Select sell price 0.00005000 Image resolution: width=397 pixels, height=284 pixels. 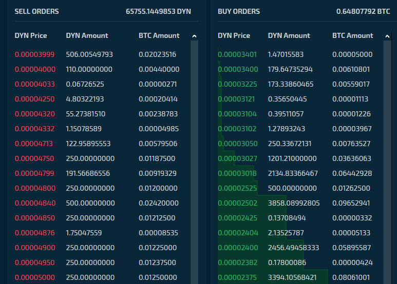35,277
